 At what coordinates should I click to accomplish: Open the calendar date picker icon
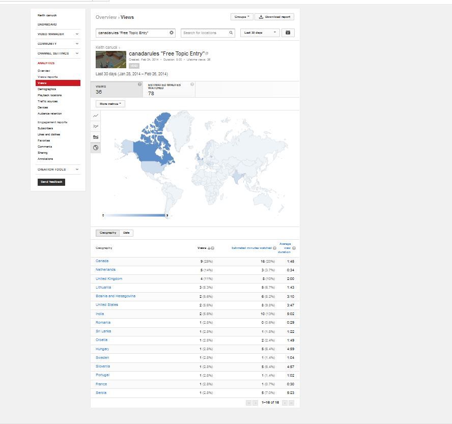288,33
